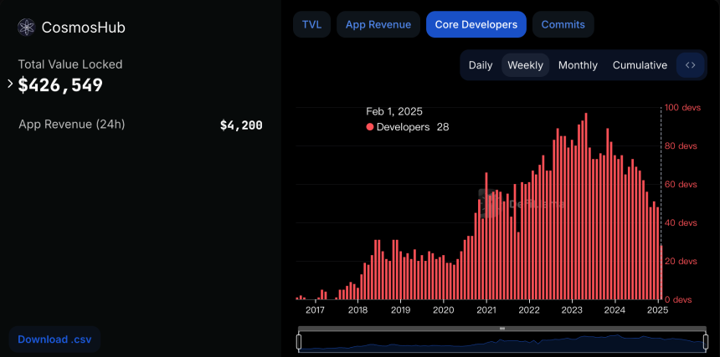720x357 pixels.
Task: Click the 80 devs axis label
Action: tap(681, 146)
